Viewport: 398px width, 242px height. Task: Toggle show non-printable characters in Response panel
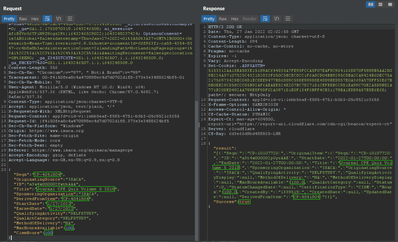pos(277,19)
